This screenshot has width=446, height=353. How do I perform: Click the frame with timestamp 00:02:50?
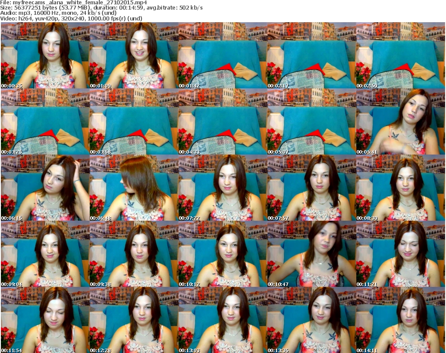(400, 55)
